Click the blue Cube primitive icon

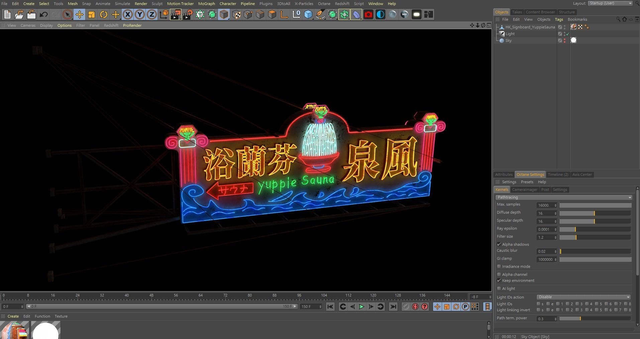coord(308,14)
